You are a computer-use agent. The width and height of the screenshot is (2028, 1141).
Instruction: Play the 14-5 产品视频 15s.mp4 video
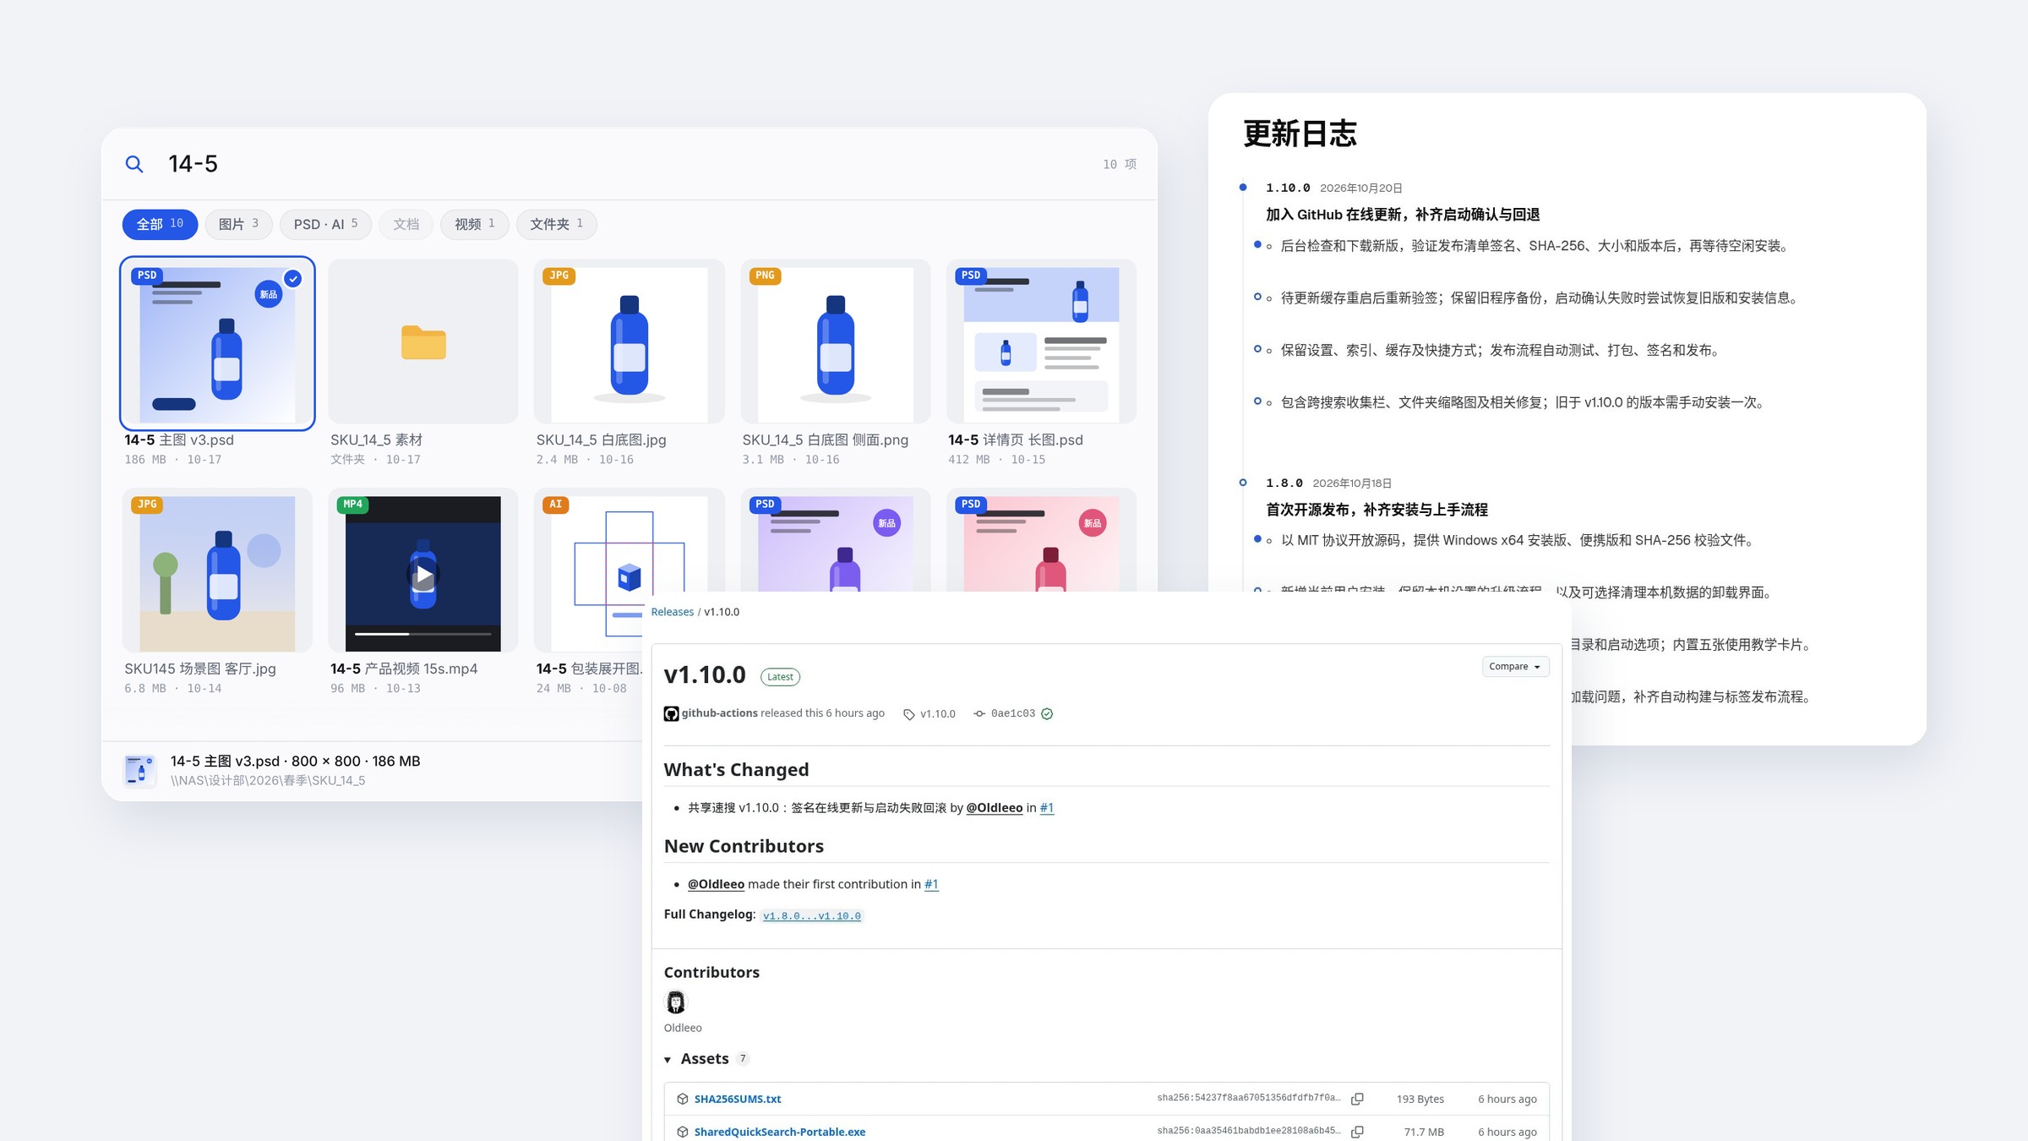(422, 575)
